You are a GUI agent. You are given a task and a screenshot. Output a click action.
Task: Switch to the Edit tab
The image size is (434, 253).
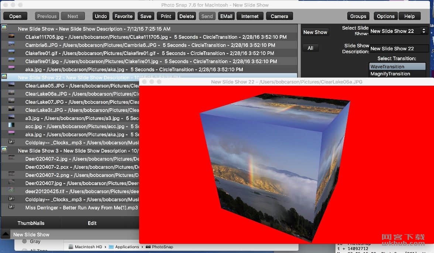92,223
